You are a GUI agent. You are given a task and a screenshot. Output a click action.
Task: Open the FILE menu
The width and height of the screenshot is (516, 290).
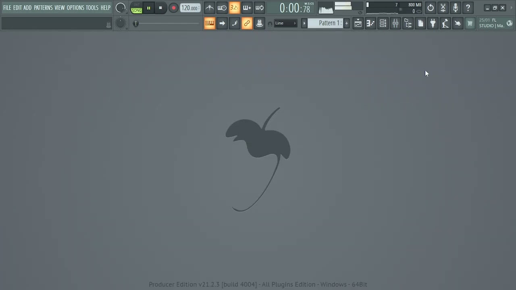coord(7,8)
